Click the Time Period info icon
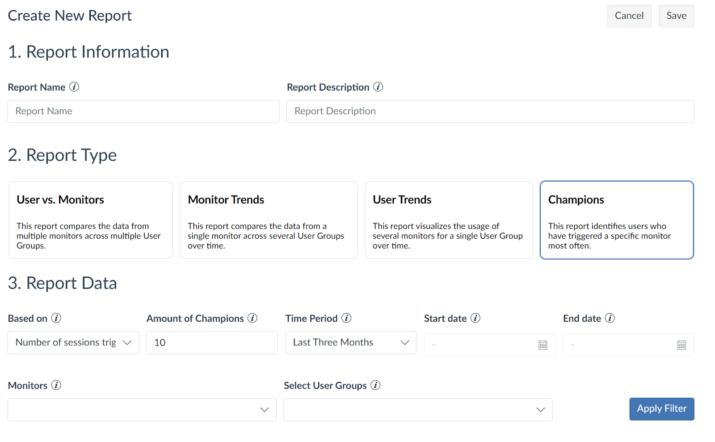The image size is (715, 442). tap(346, 318)
